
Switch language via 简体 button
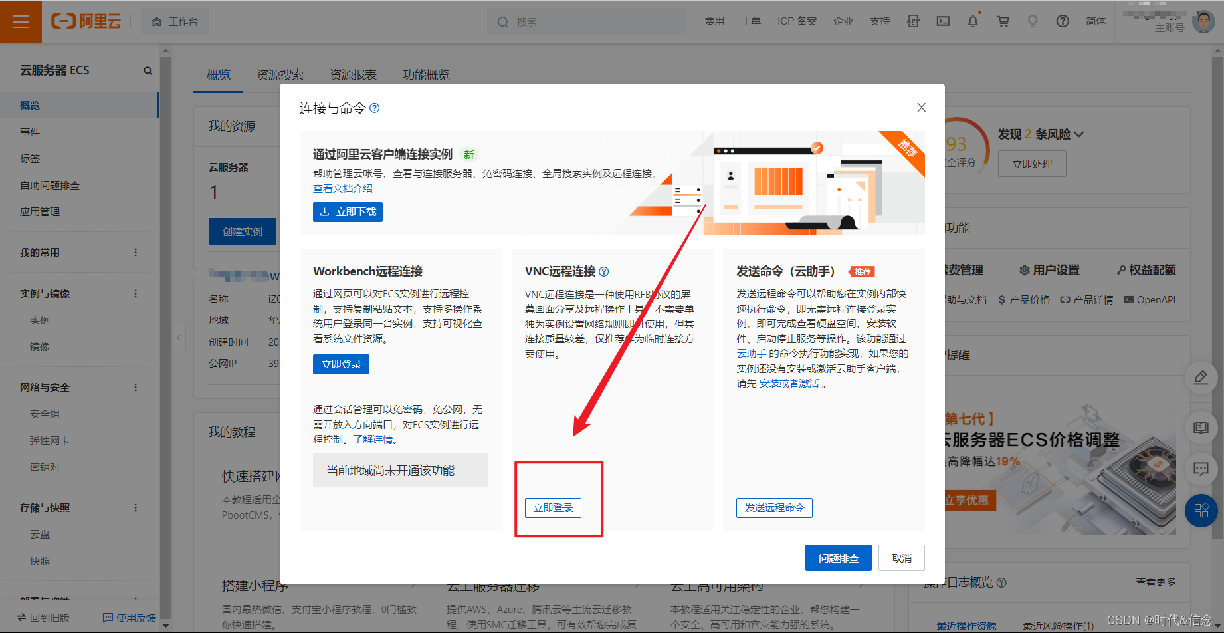click(1096, 21)
